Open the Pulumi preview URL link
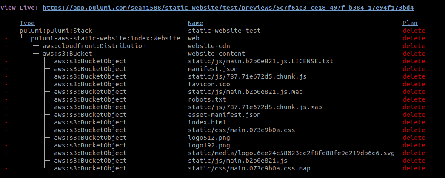 [228, 8]
